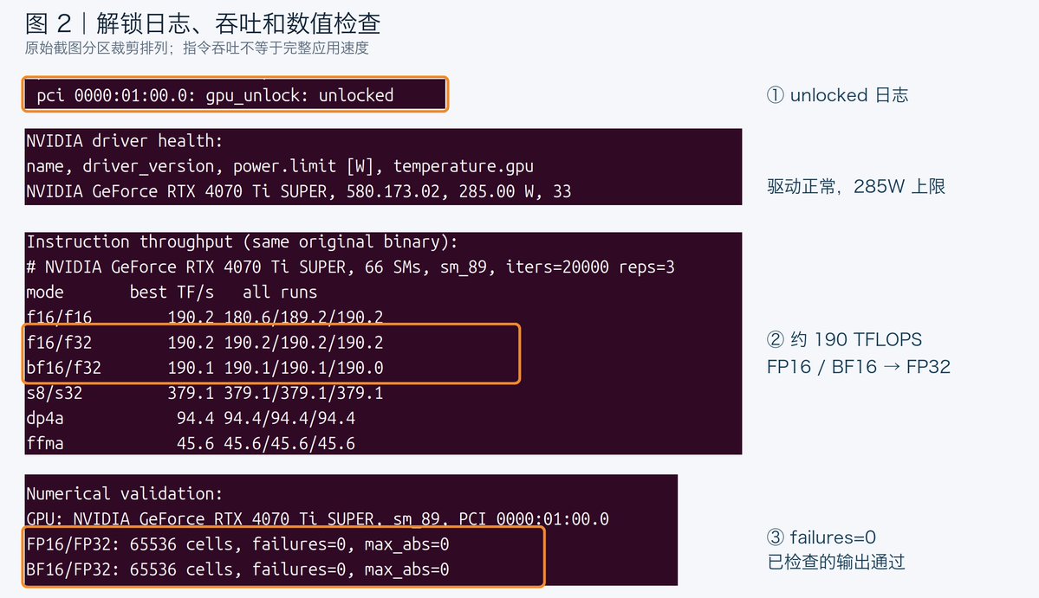The height and width of the screenshot is (598, 1039).
Task: Select the FP16/FP32 65536 cells result
Action: [238, 544]
